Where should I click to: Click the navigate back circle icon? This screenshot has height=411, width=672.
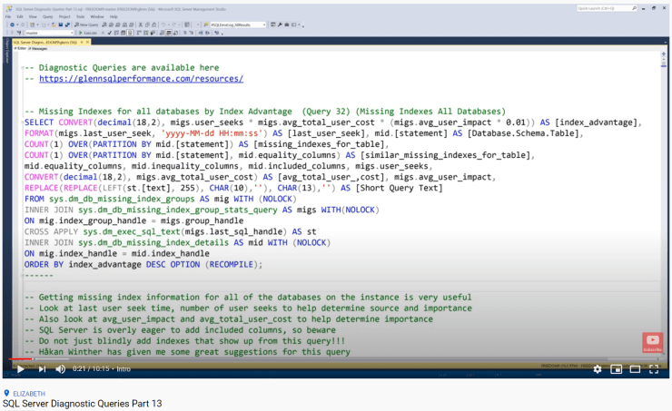[12, 24]
